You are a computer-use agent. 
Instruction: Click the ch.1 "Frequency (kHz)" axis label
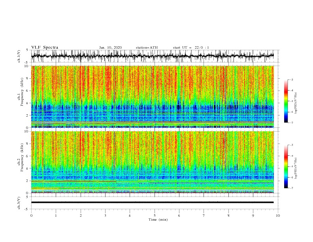tap(22, 92)
